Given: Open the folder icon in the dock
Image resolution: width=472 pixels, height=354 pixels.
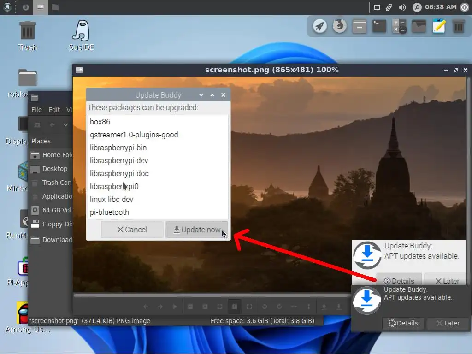Looking at the screenshot, I should pyautogui.click(x=419, y=26).
